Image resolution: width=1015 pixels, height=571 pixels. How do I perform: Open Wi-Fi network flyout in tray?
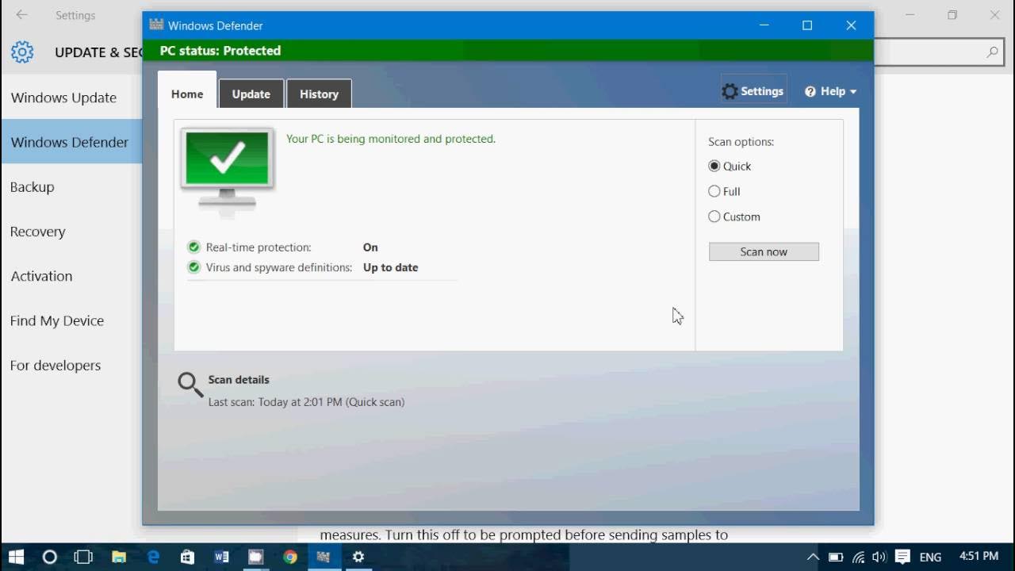click(858, 557)
